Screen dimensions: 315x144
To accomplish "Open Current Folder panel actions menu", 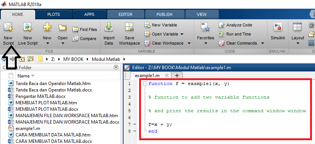I will pyautogui.click(x=116, y=68).
